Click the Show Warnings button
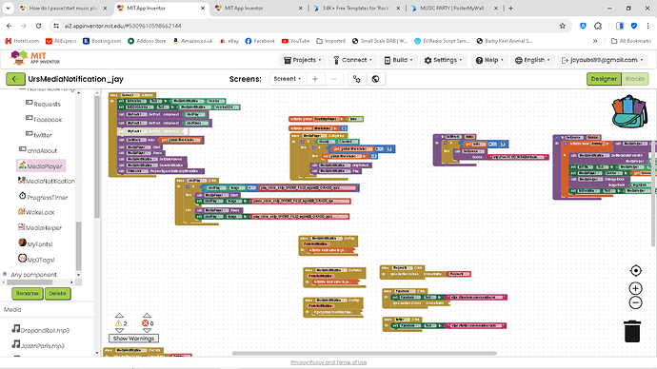Viewport: 657px width, 369px height. pyautogui.click(x=133, y=338)
